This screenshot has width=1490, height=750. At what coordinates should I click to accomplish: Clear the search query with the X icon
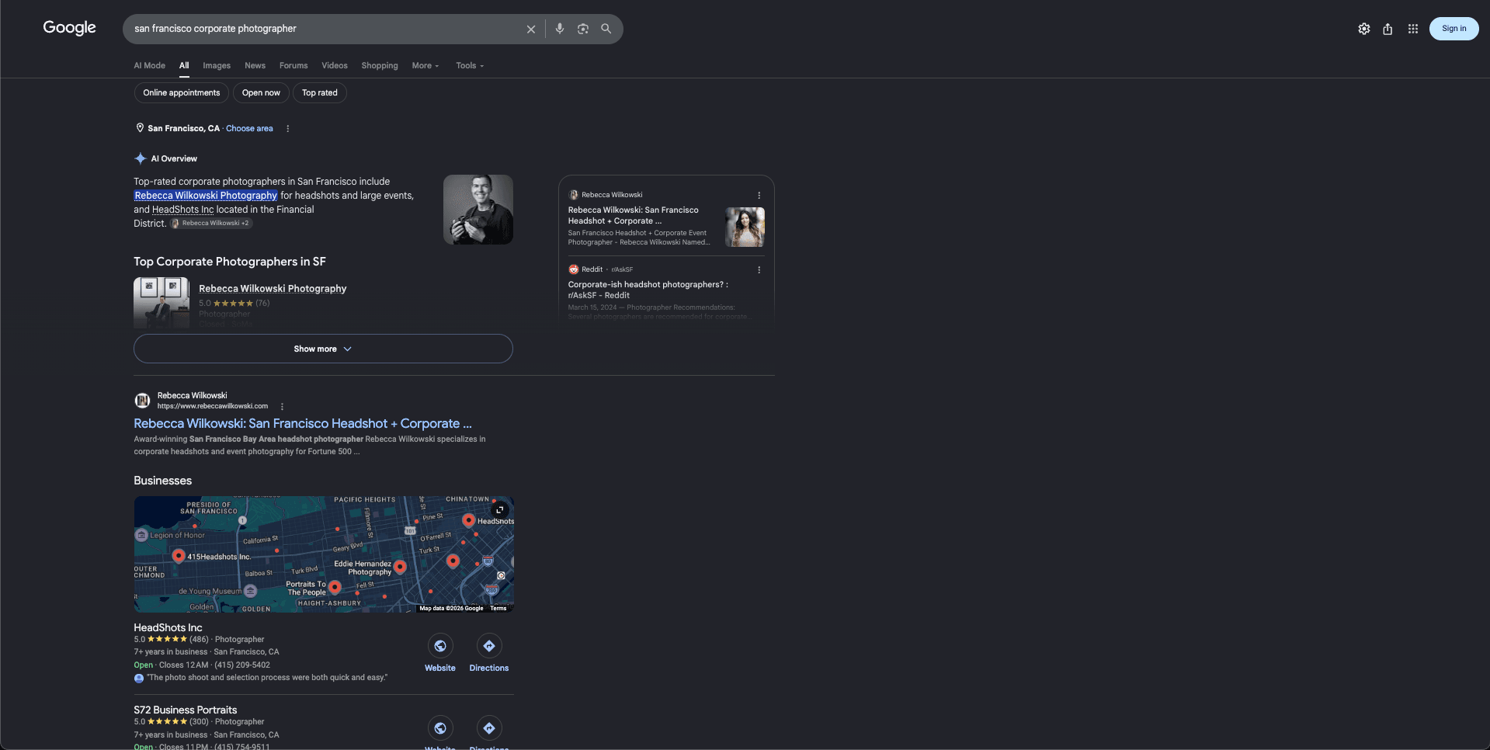[531, 29]
